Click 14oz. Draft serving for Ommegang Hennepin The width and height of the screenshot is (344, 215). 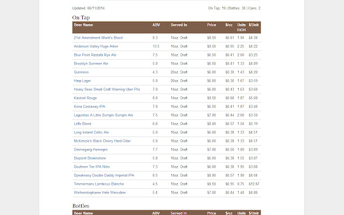click(179, 149)
